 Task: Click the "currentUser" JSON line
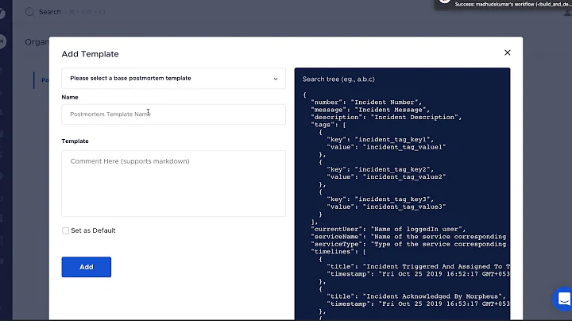tap(388, 229)
